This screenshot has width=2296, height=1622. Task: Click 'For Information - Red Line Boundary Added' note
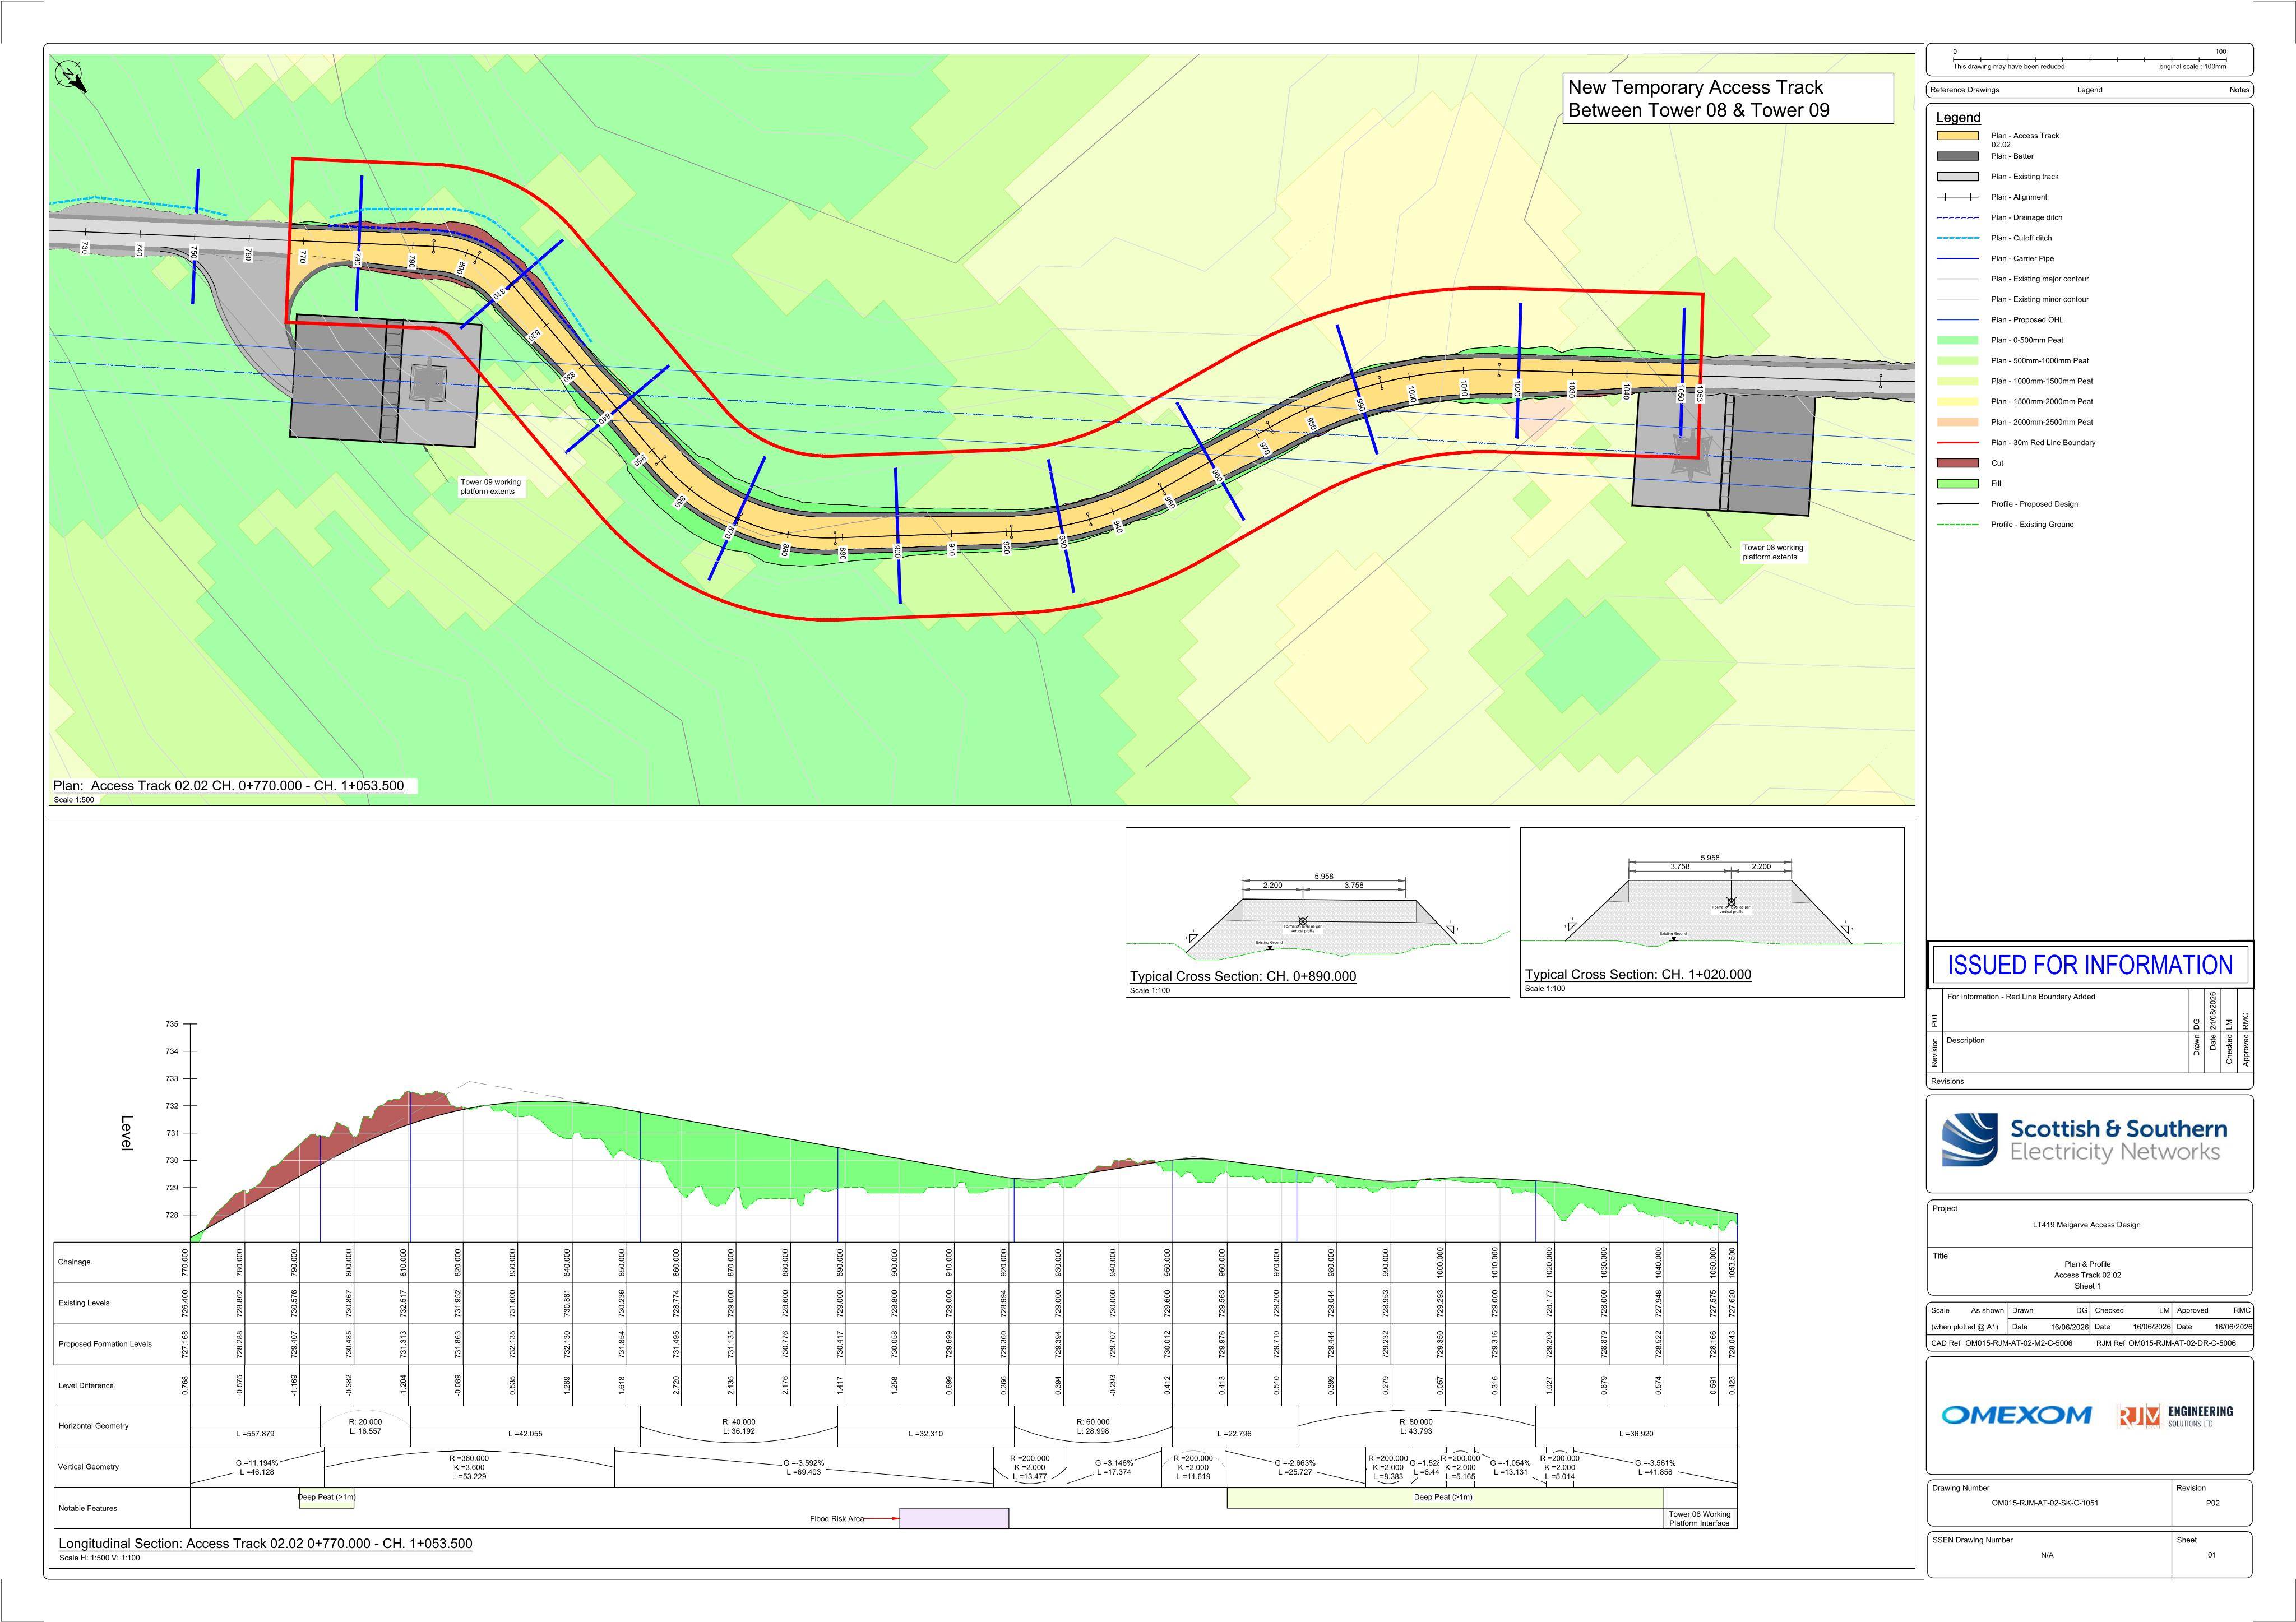tap(2021, 997)
